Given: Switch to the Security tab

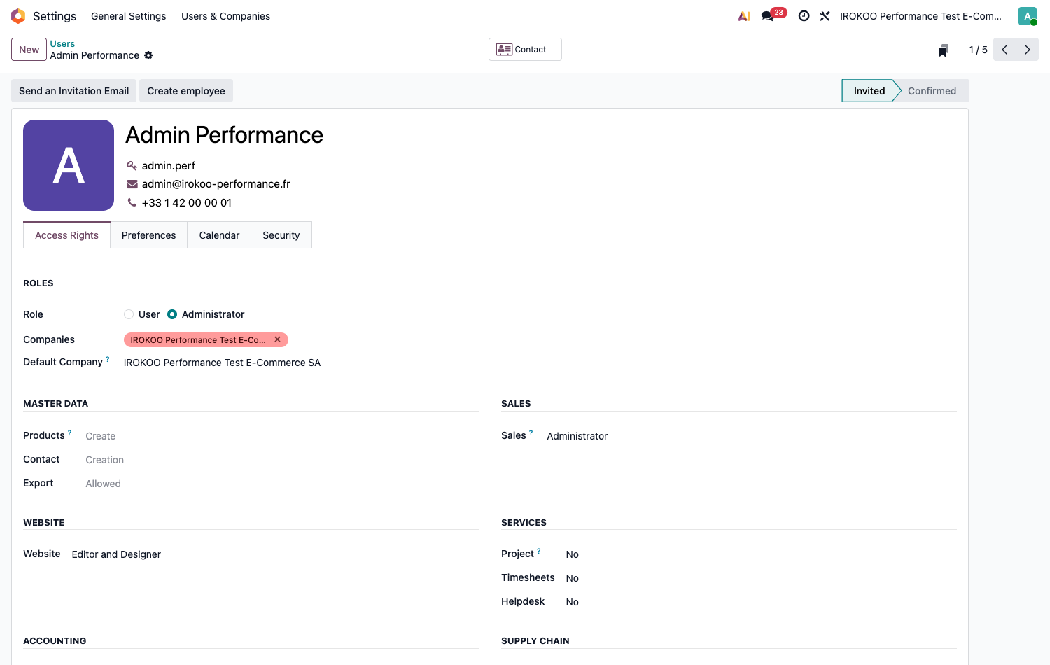Looking at the screenshot, I should pos(281,235).
